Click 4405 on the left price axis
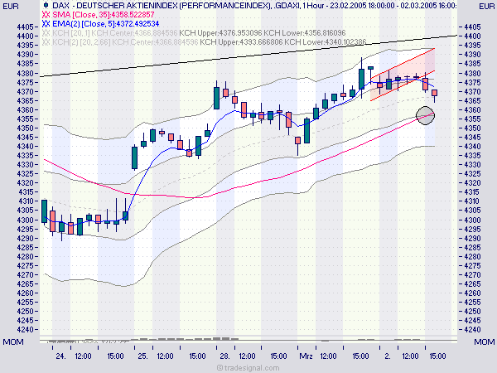 point(26,27)
